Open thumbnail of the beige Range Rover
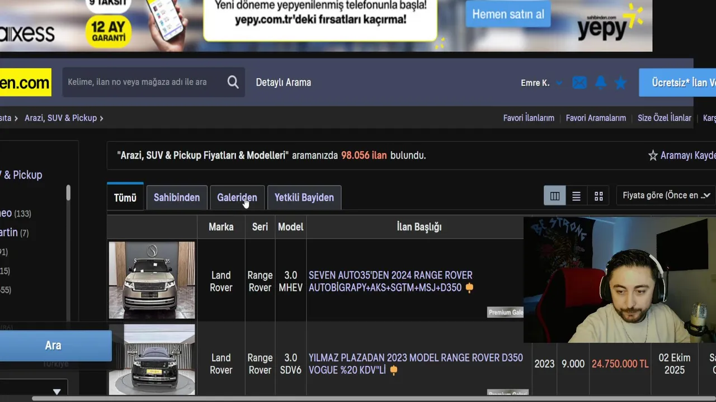This screenshot has height=402, width=716. (x=152, y=280)
